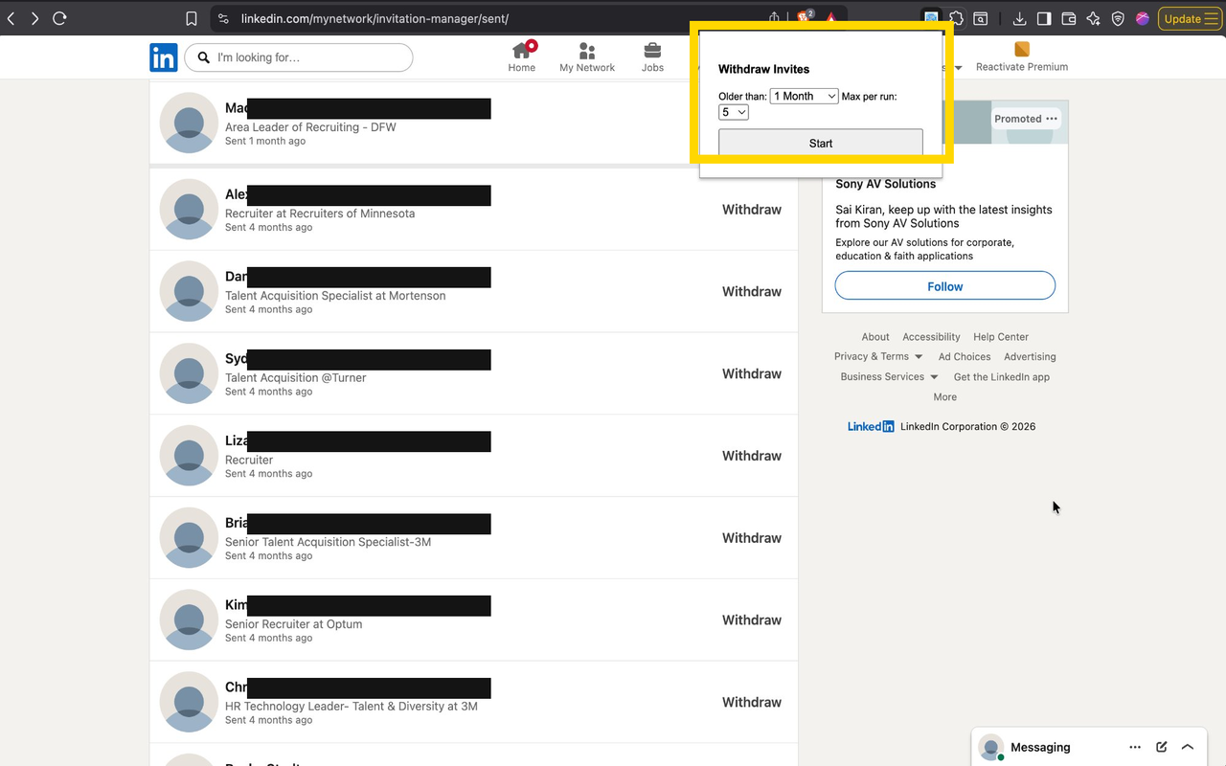Expand Business Services footer dropdown
Image resolution: width=1226 pixels, height=766 pixels.
click(x=889, y=376)
